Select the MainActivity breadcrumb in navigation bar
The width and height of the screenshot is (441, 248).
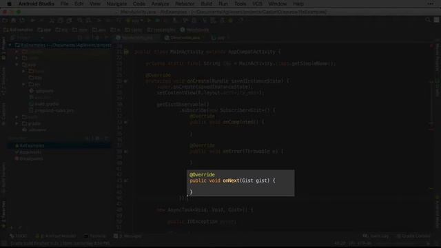click(194, 30)
